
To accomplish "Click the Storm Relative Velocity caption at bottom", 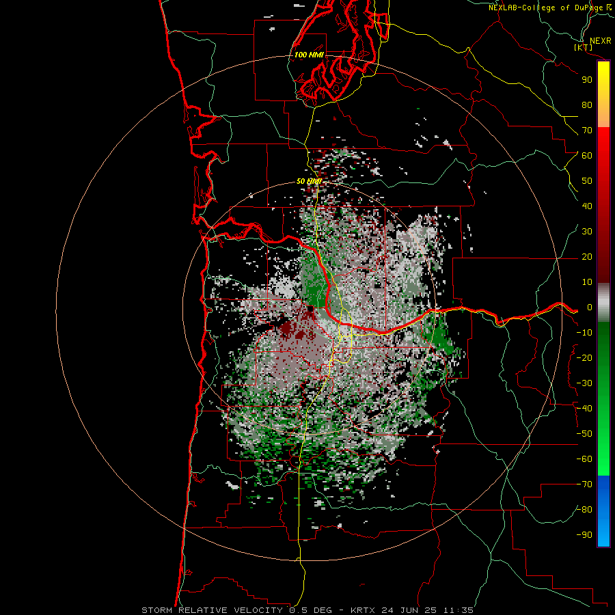I will (307, 610).
